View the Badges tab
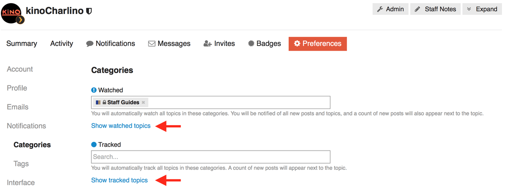Viewport: 506px width, 190px height. [264, 44]
